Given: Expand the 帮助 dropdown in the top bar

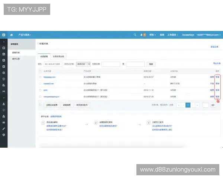Looking at the screenshot, I should (152, 35).
